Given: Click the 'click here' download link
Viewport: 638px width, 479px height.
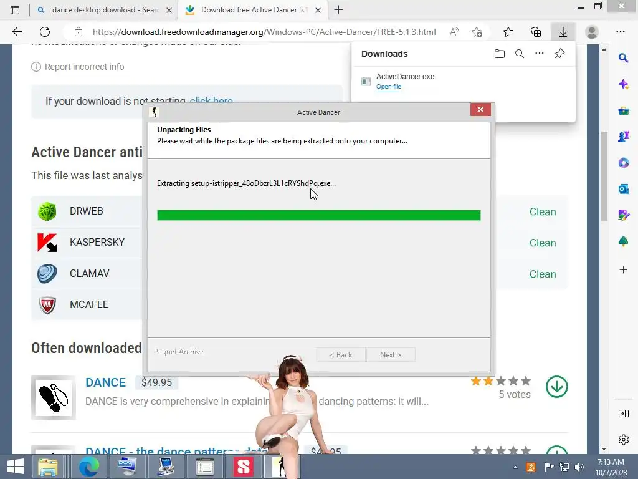Looking at the screenshot, I should 211,101.
